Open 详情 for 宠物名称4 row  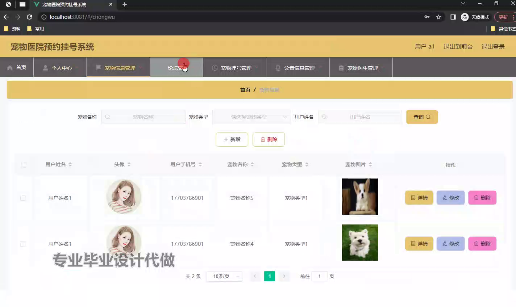pyautogui.click(x=419, y=244)
